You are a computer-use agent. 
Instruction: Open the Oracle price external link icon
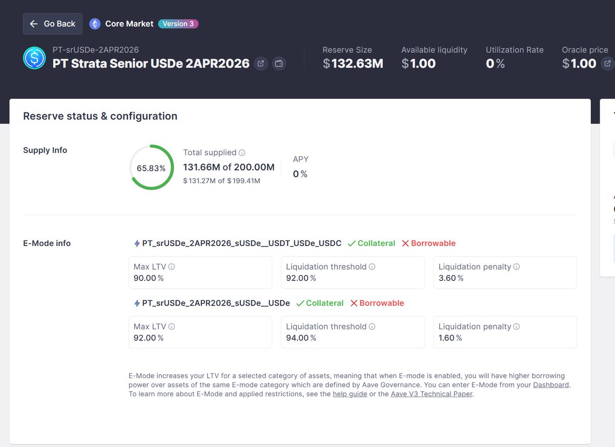607,64
